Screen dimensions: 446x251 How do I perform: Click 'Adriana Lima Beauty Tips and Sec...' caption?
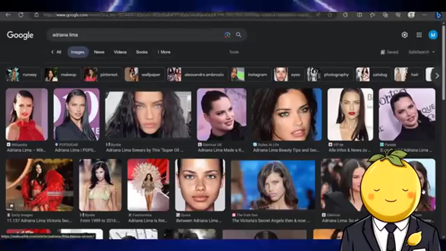coord(286,150)
